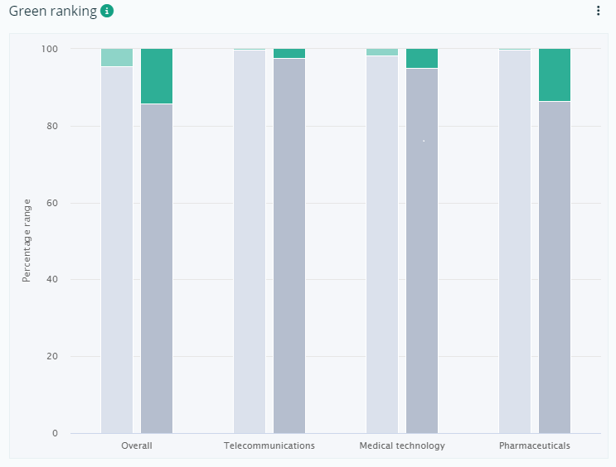Viewport: 616px width, 467px height.
Task: Select the Overall light green bar segment
Action: coord(117,58)
